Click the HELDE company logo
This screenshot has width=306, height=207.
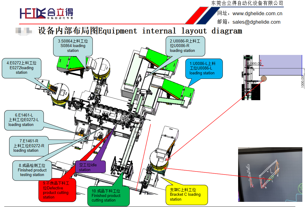[x=47, y=13]
